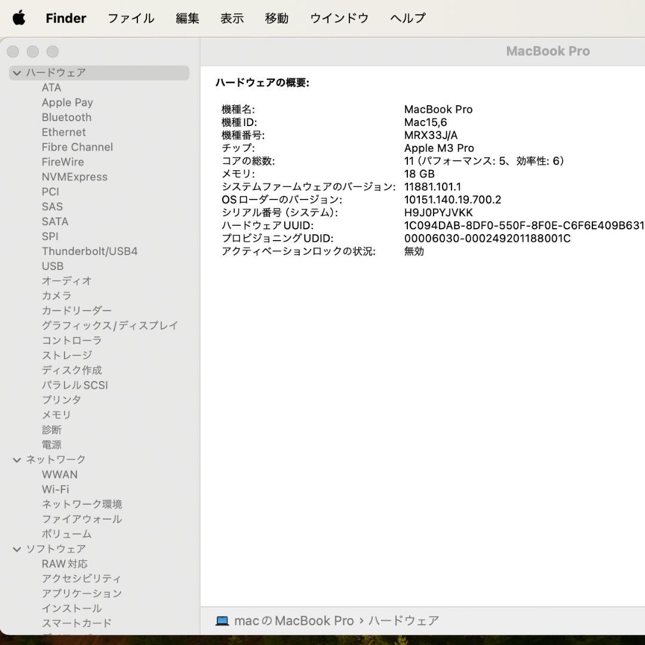Click the provisioning UDID value
645x645 pixels.
point(487,238)
